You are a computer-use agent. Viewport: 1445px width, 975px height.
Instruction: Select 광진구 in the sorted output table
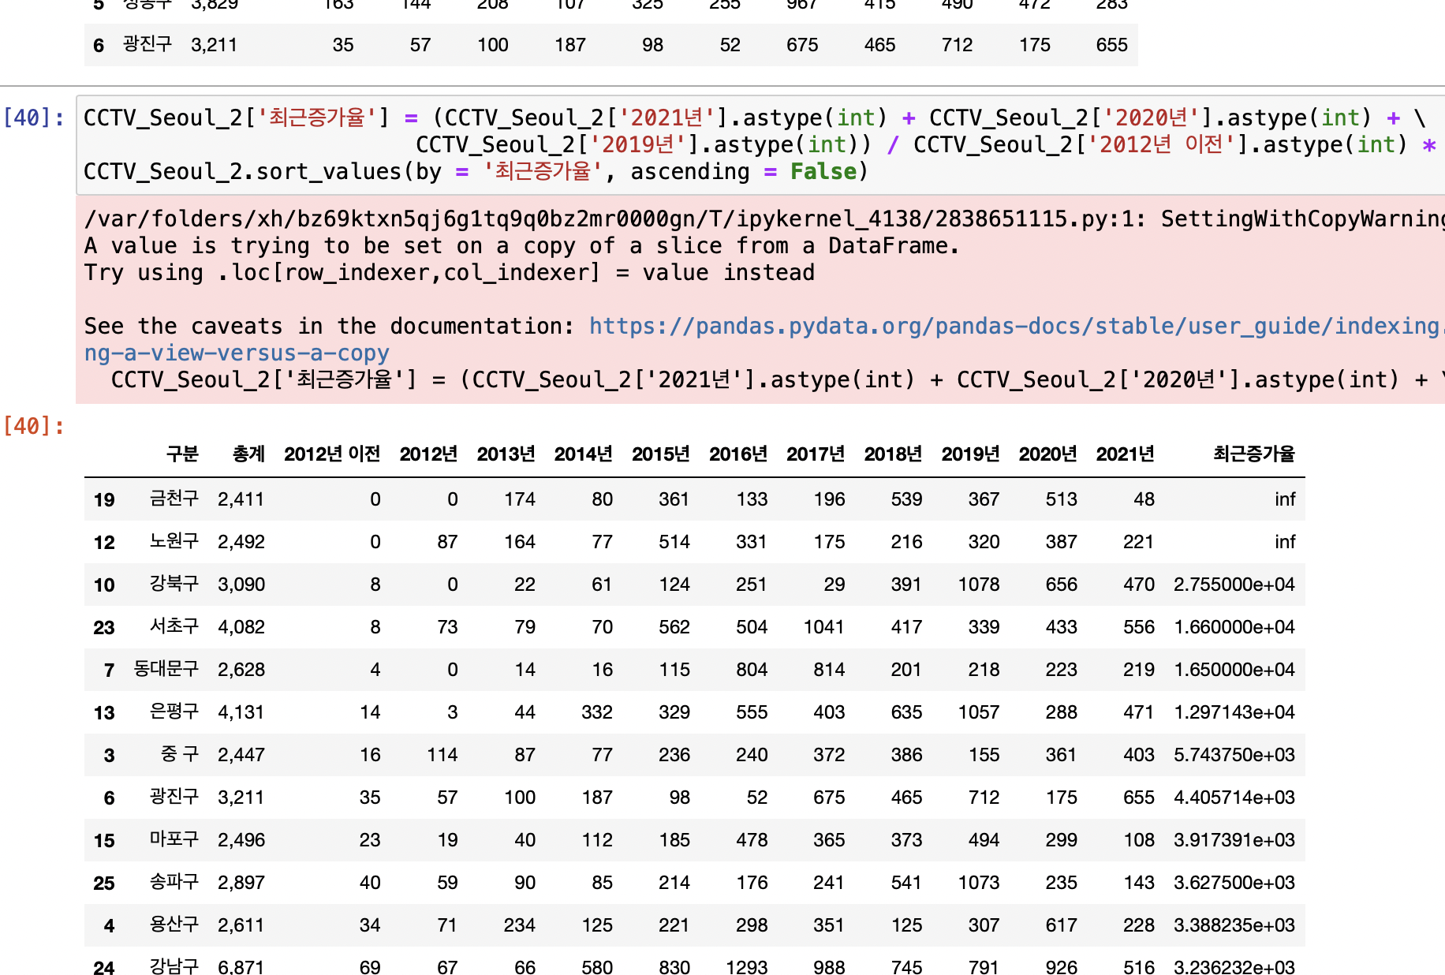tap(174, 797)
